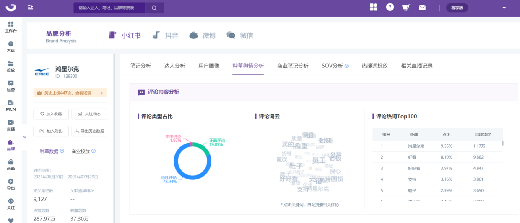
Task: Open the apps grid icon
Action: (374, 7)
